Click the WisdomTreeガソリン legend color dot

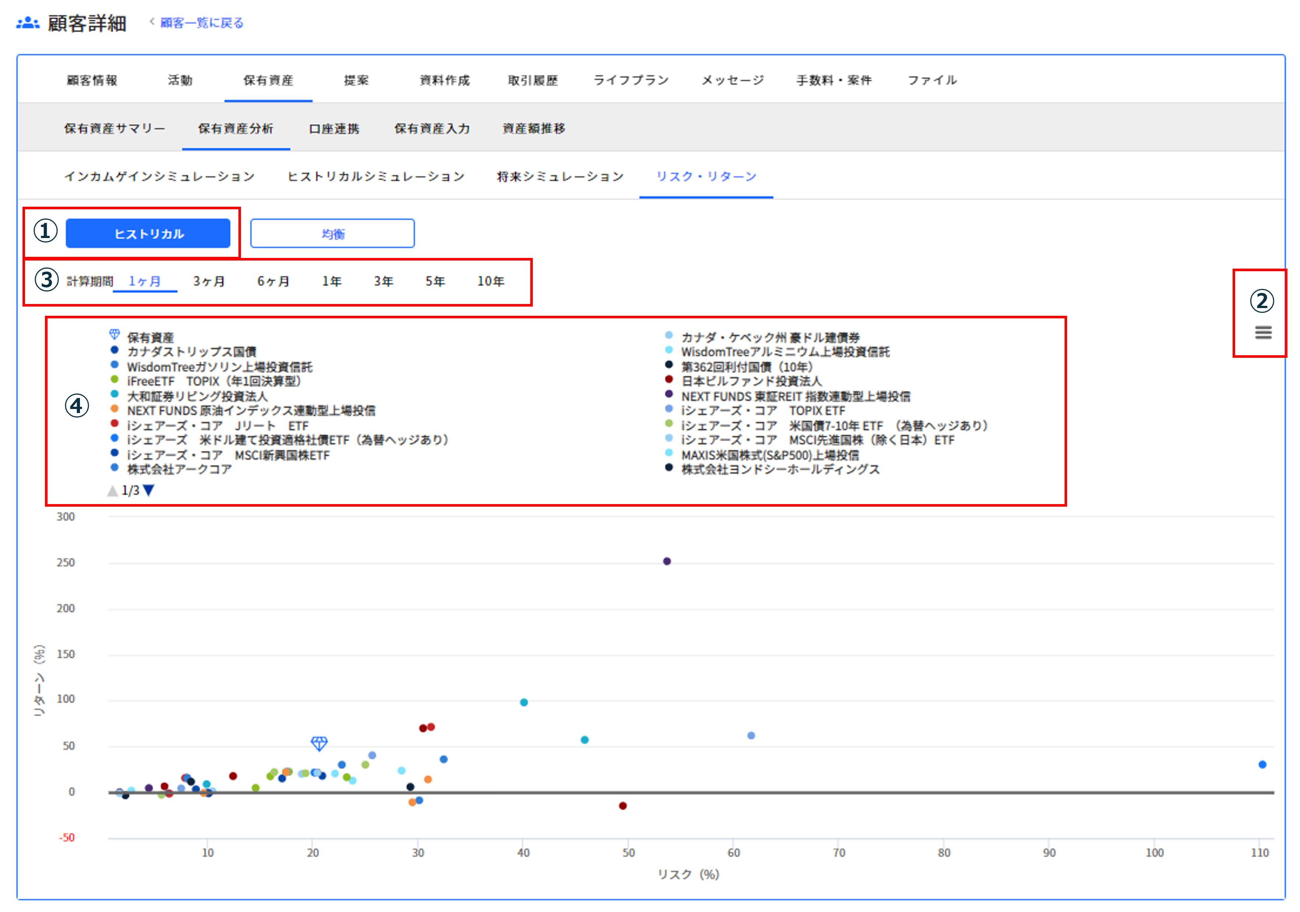[x=114, y=365]
